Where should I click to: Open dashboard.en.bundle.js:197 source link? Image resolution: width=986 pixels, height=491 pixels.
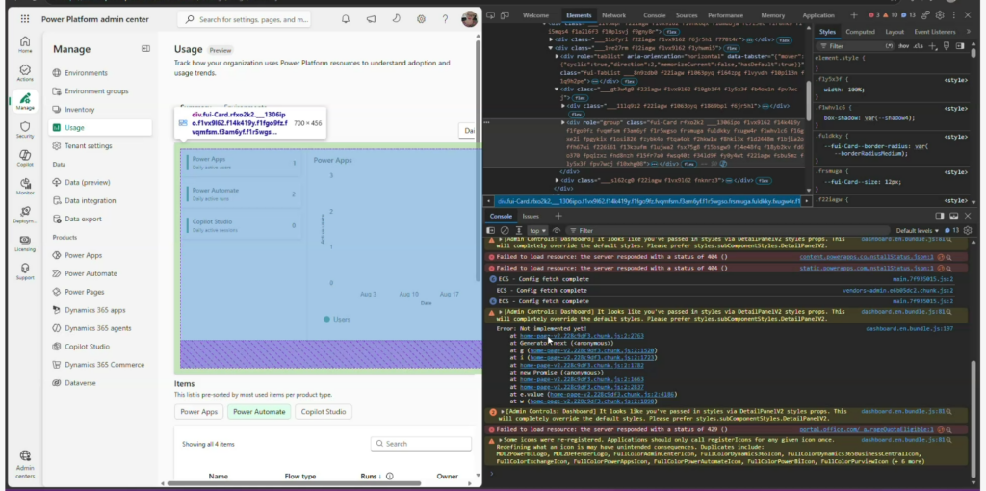[x=909, y=329]
